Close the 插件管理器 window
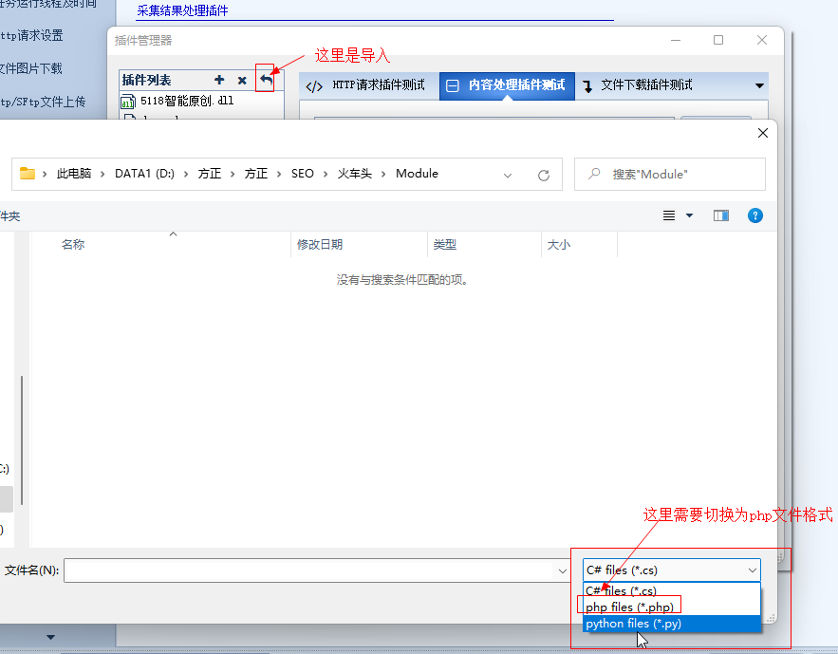The width and height of the screenshot is (838, 654). point(762,40)
